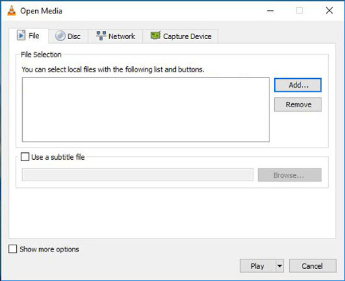Click the Remove button
The height and width of the screenshot is (281, 345).
click(298, 104)
